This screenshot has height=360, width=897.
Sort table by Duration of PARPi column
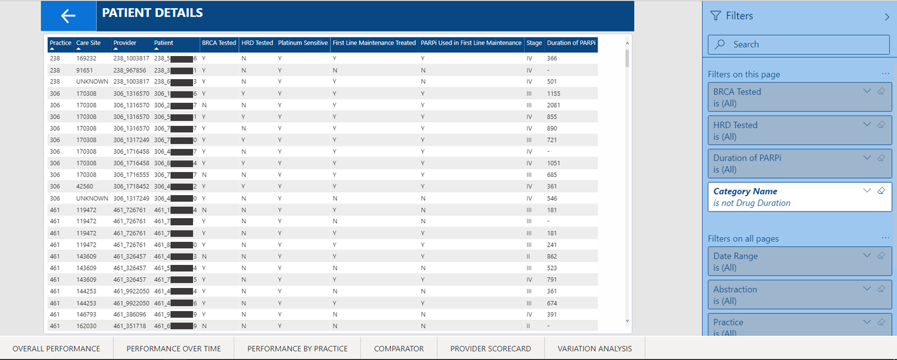pos(571,43)
